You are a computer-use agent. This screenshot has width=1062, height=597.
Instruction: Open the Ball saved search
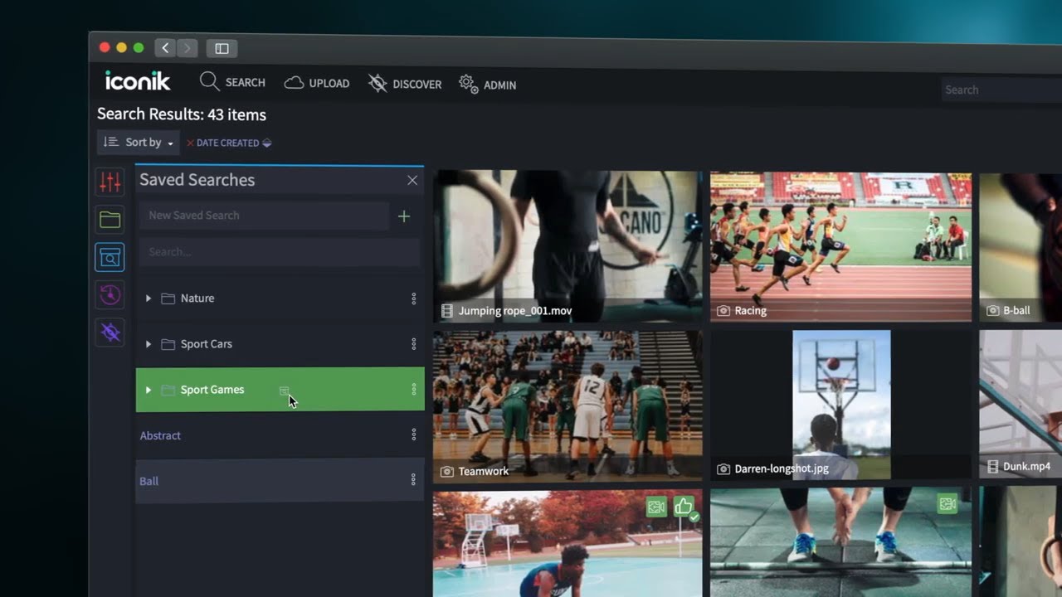click(x=149, y=481)
